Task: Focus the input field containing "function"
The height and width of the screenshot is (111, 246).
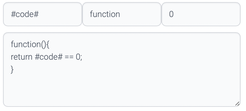Action: coord(122,14)
